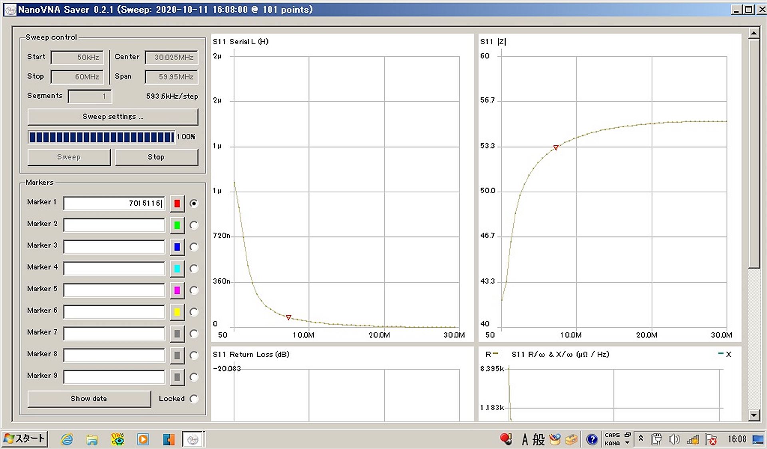767x449 pixels.
Task: Click the vertical scrollbar up arrow
Action: 753,33
